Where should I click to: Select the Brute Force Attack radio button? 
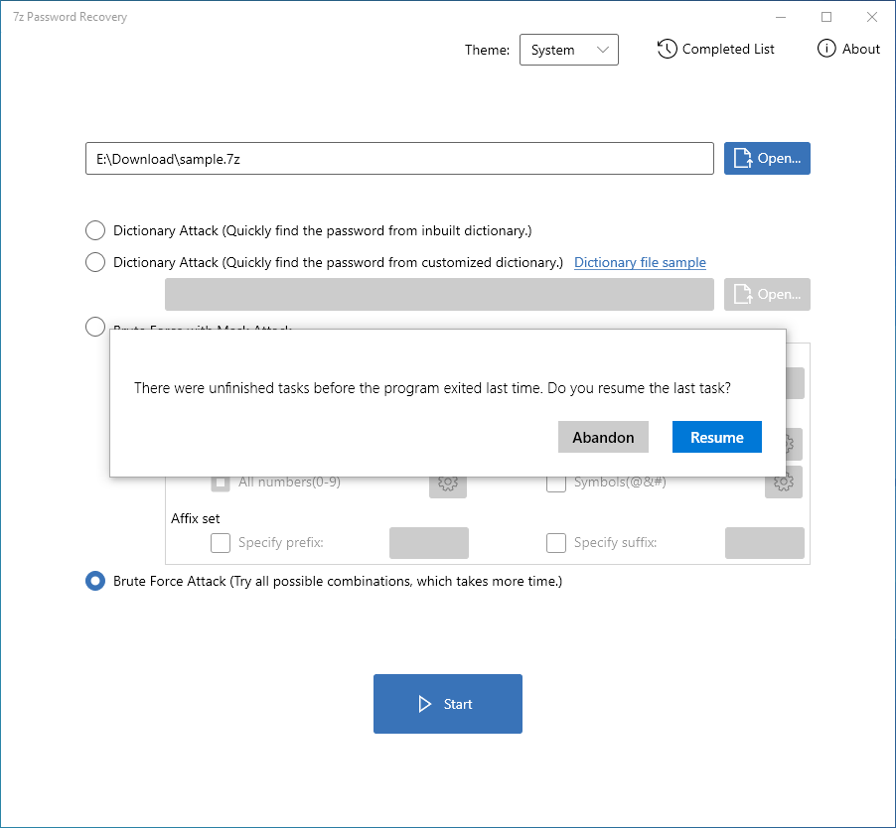[95, 581]
